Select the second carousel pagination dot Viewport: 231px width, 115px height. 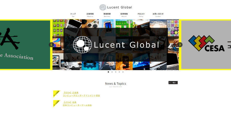pyautogui.click(x=112, y=72)
